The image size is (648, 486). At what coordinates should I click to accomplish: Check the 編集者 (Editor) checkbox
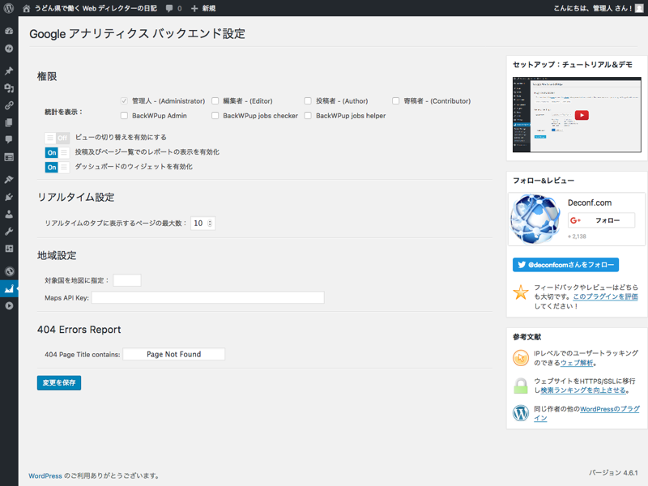click(215, 100)
